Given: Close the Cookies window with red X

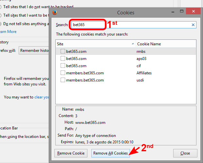Looking at the screenshot, I should tap(194, 11).
